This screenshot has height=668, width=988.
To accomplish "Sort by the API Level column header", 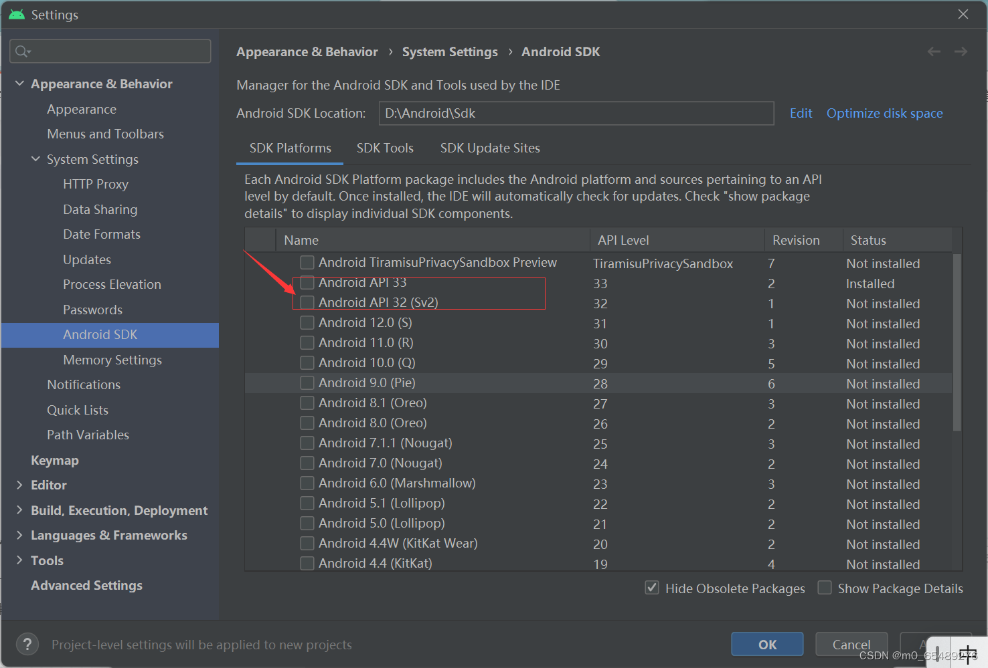I will [677, 240].
